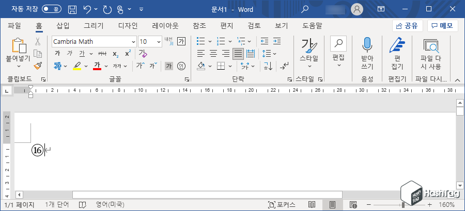Click distributed alignment icon
The width and height of the screenshot is (465, 211).
click(x=251, y=54)
